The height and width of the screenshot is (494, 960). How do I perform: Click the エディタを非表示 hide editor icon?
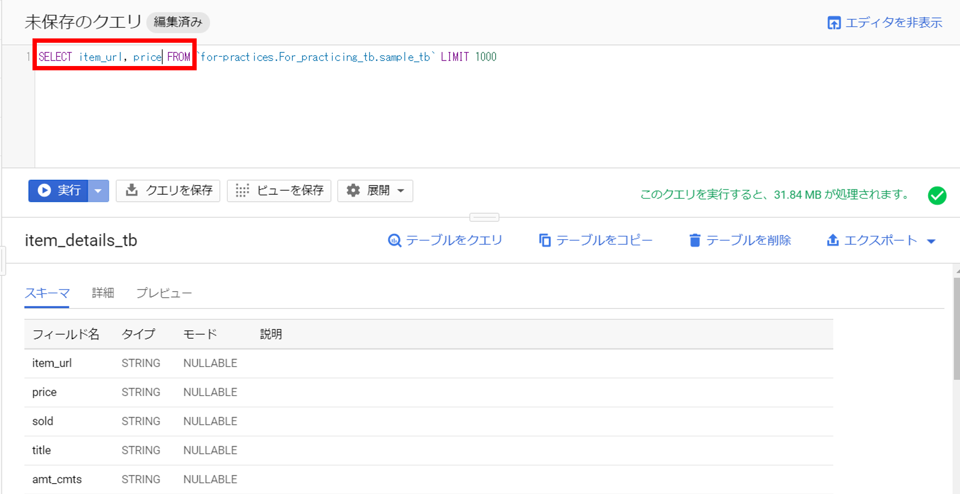[834, 23]
